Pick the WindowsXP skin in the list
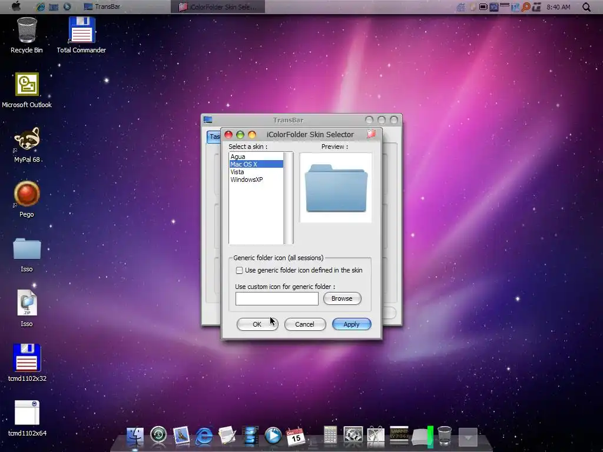 tap(256, 180)
